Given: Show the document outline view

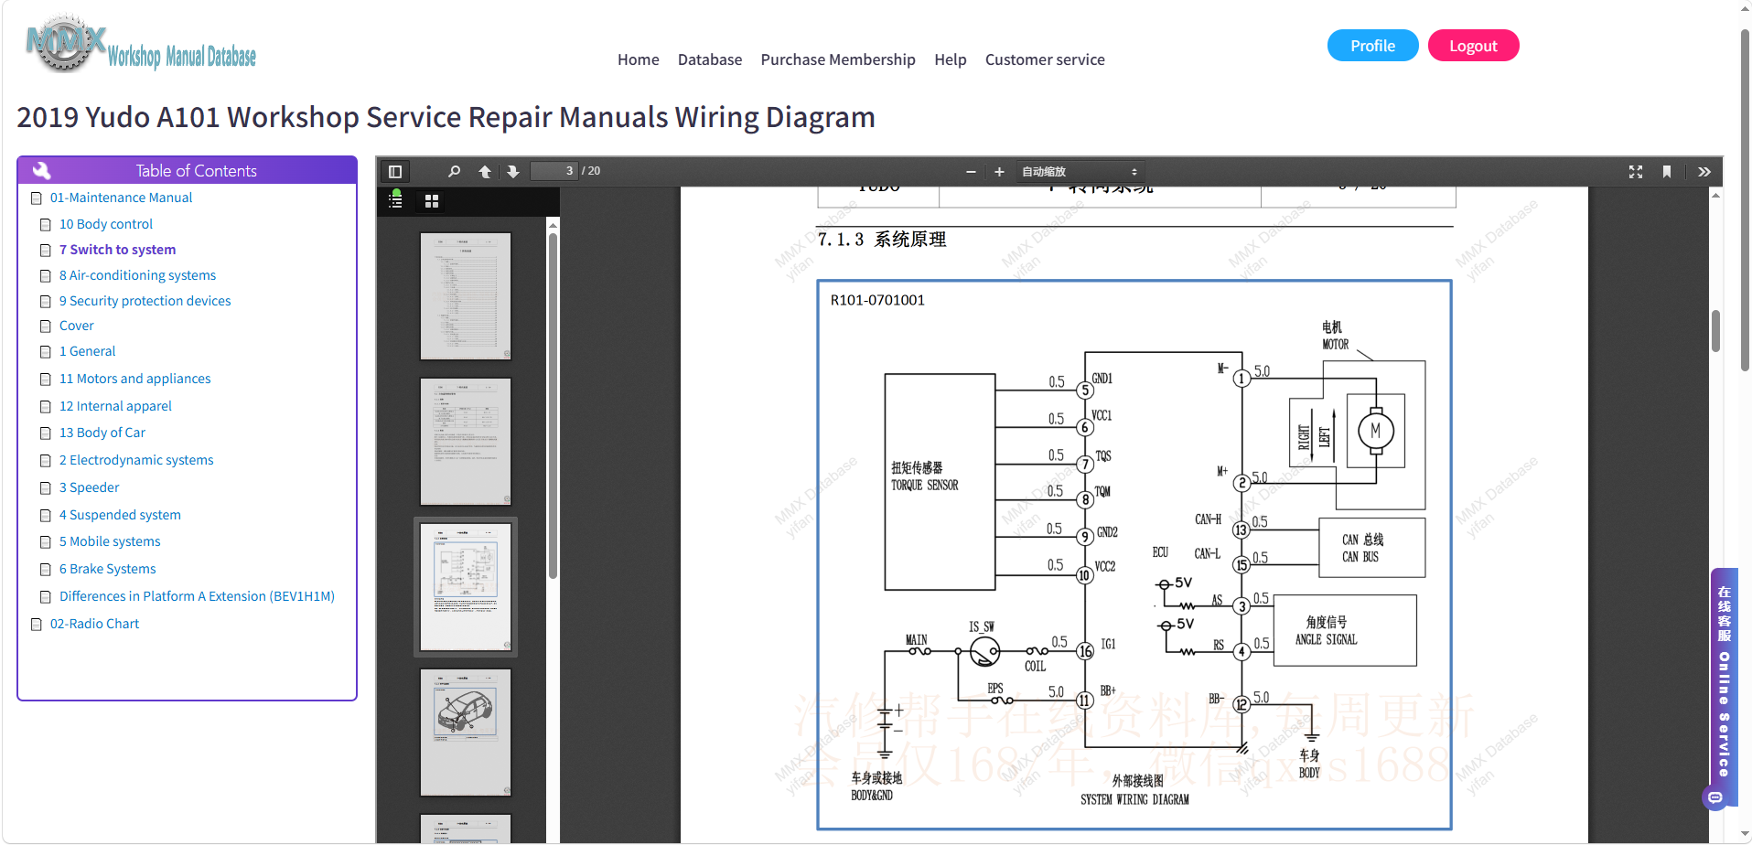Looking at the screenshot, I should click(395, 200).
